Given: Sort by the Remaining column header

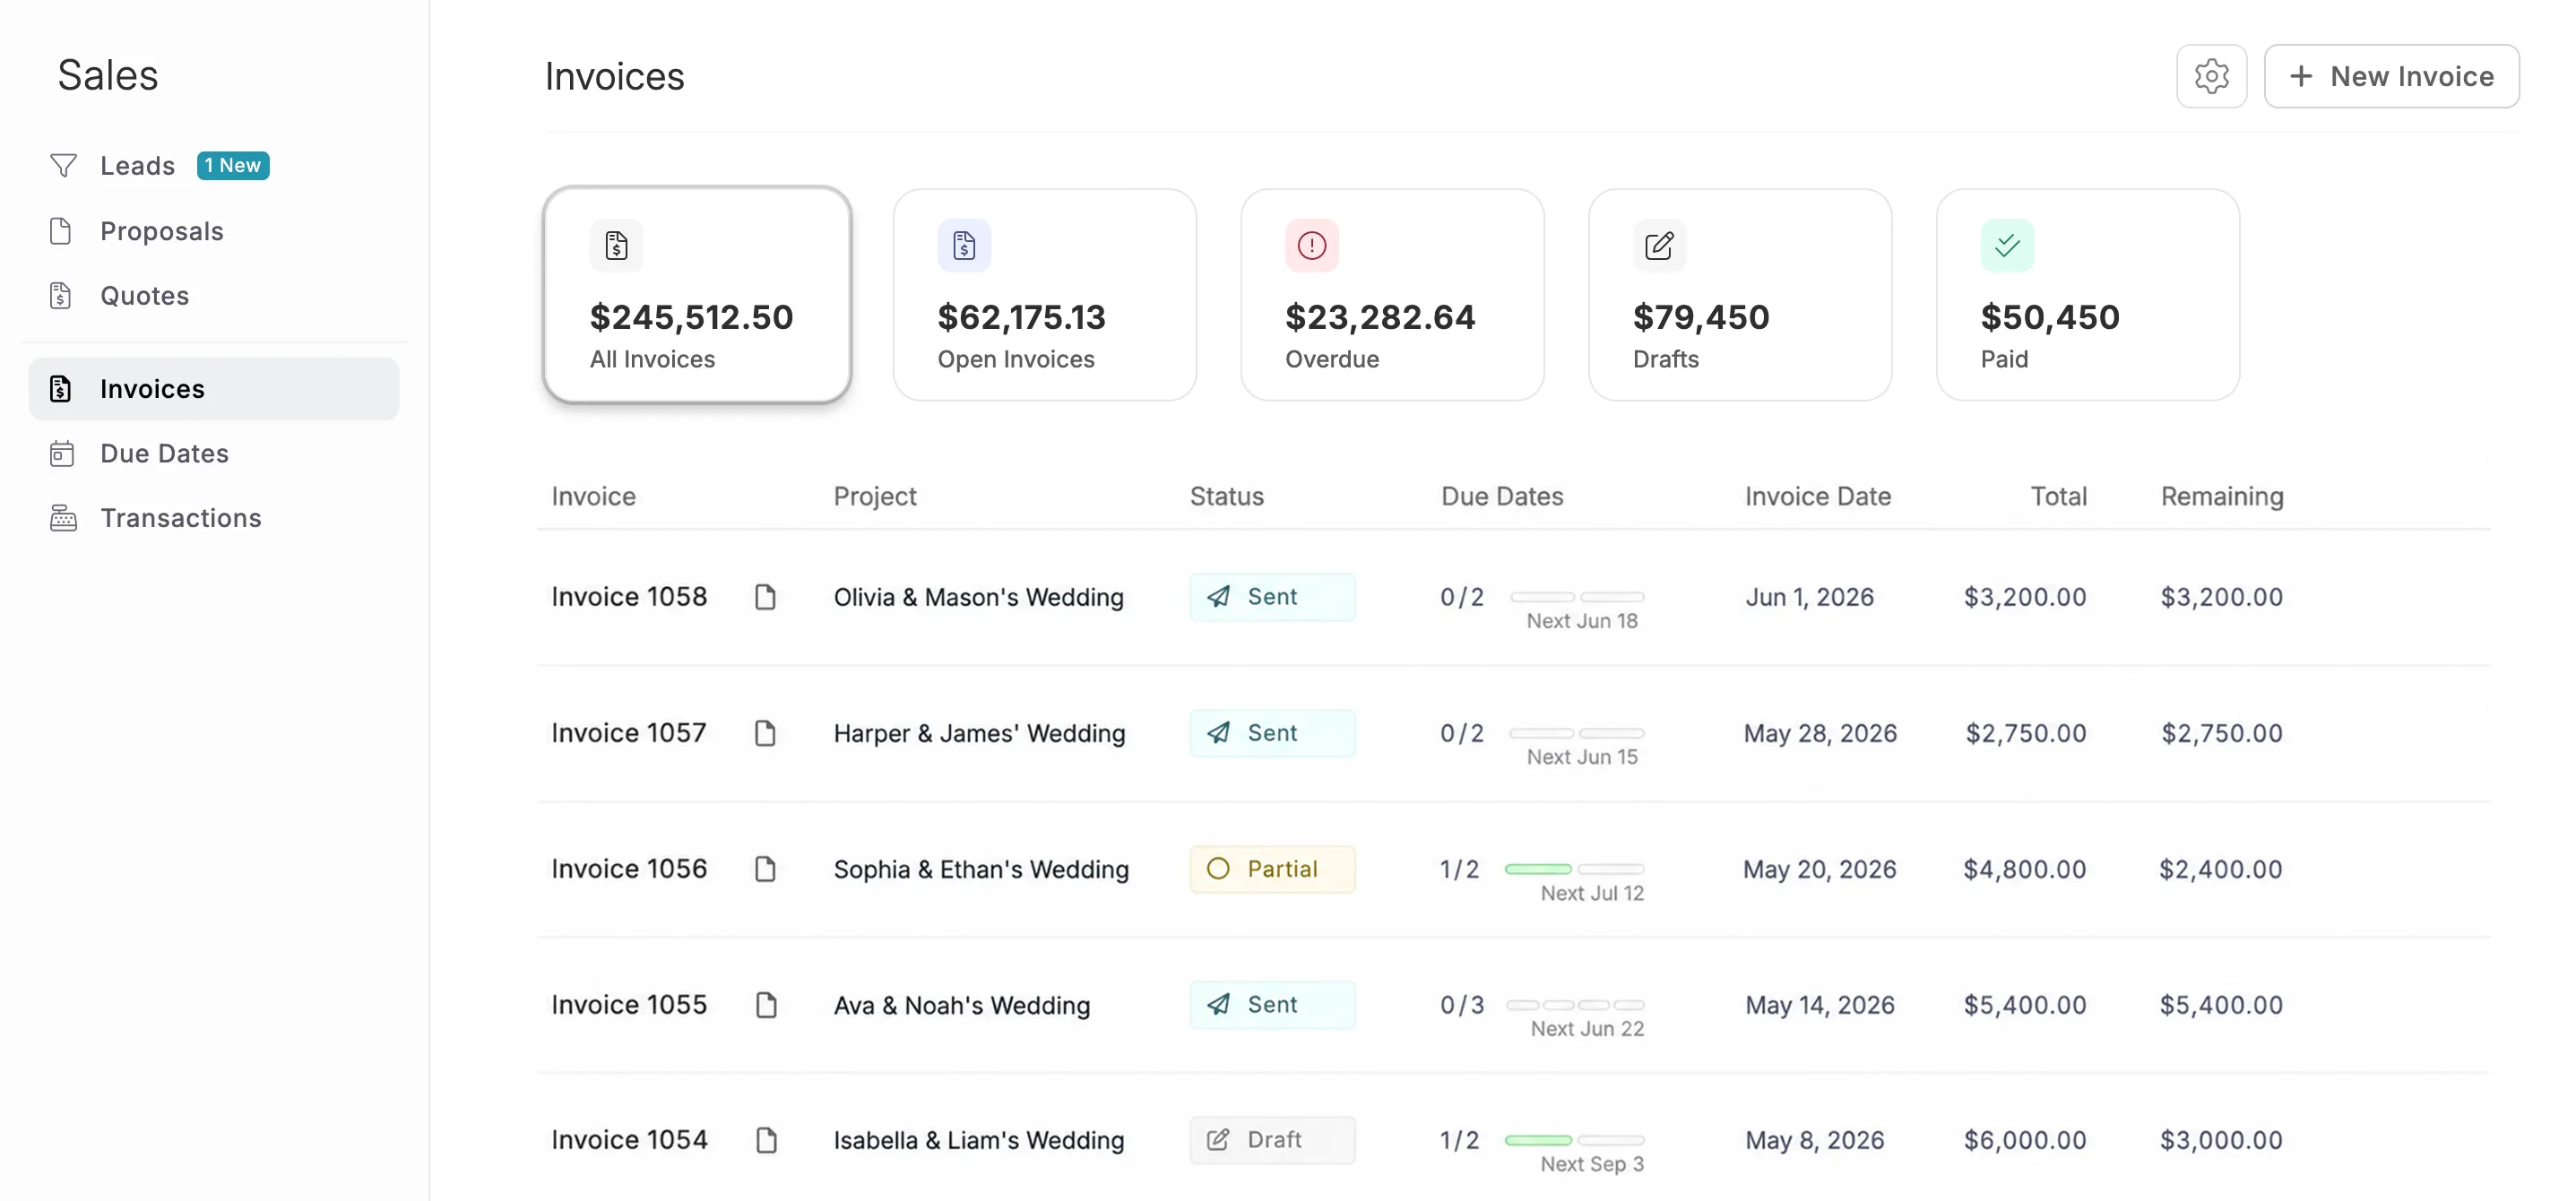Looking at the screenshot, I should click(x=2222, y=497).
